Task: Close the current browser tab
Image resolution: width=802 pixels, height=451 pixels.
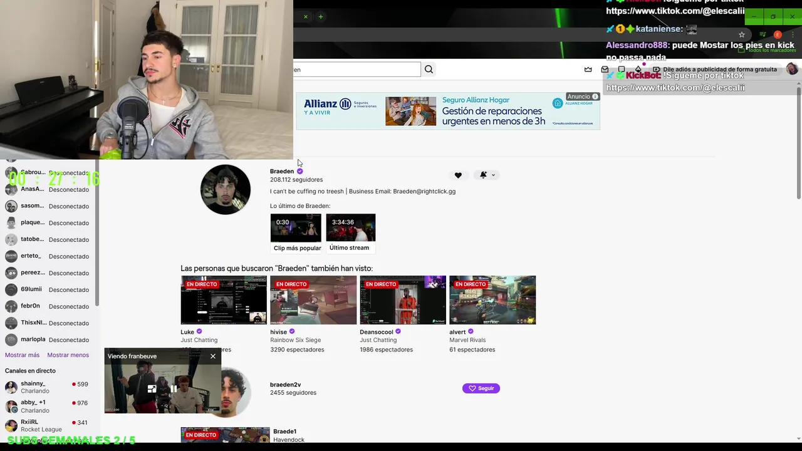Action: tap(306, 17)
